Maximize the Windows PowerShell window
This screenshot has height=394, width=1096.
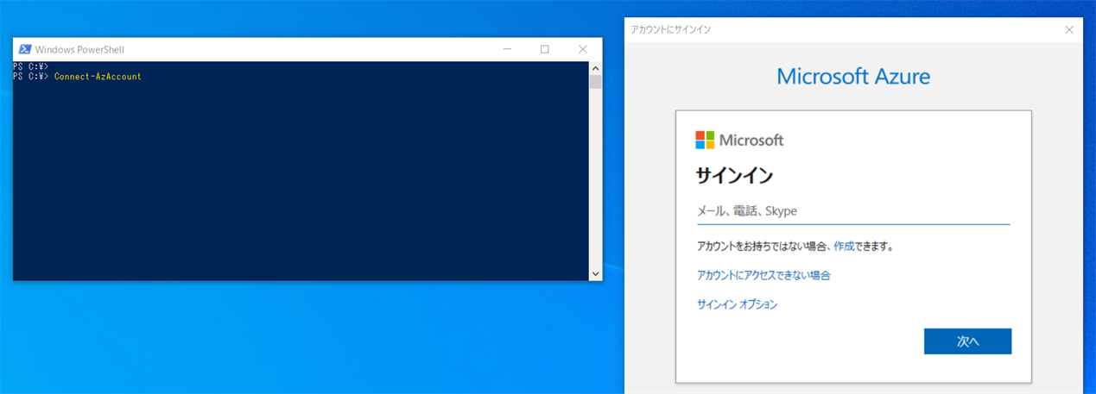[x=545, y=49]
